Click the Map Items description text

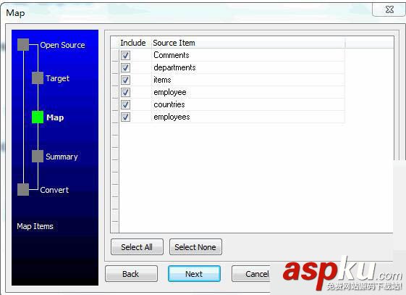click(x=35, y=226)
